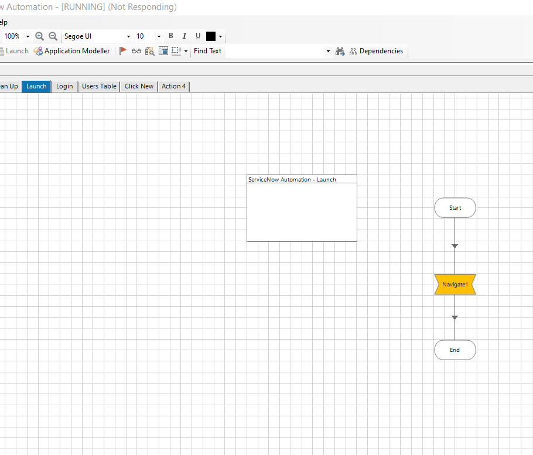533x455 pixels.
Task: Open the font size dropdown
Action: pyautogui.click(x=158, y=36)
